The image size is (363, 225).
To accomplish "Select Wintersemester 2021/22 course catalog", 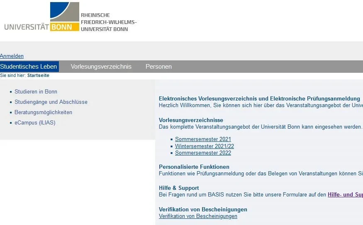I will 204,146.
